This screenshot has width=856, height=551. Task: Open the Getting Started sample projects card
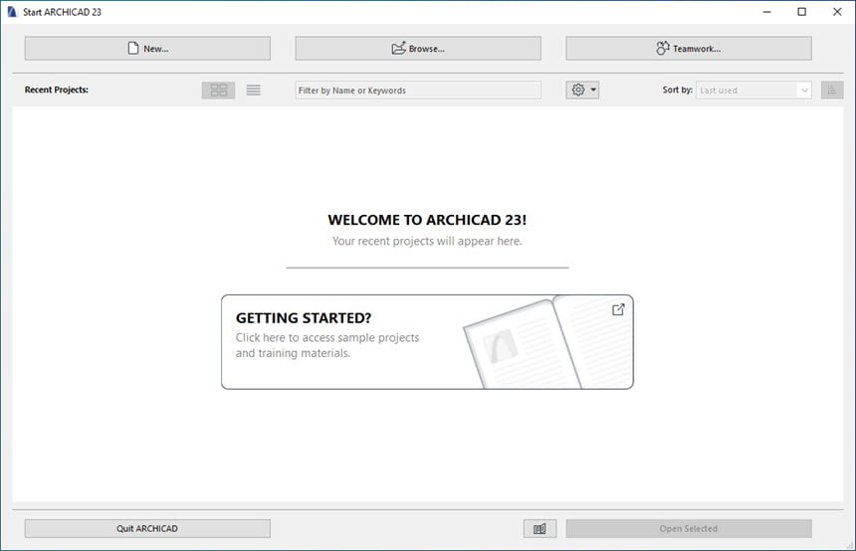coord(427,342)
